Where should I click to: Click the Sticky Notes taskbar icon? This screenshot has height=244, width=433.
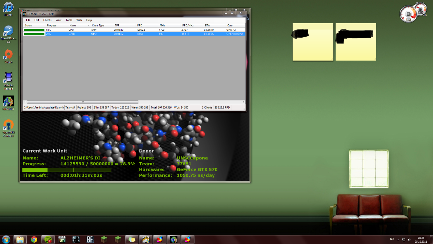tap(132, 239)
